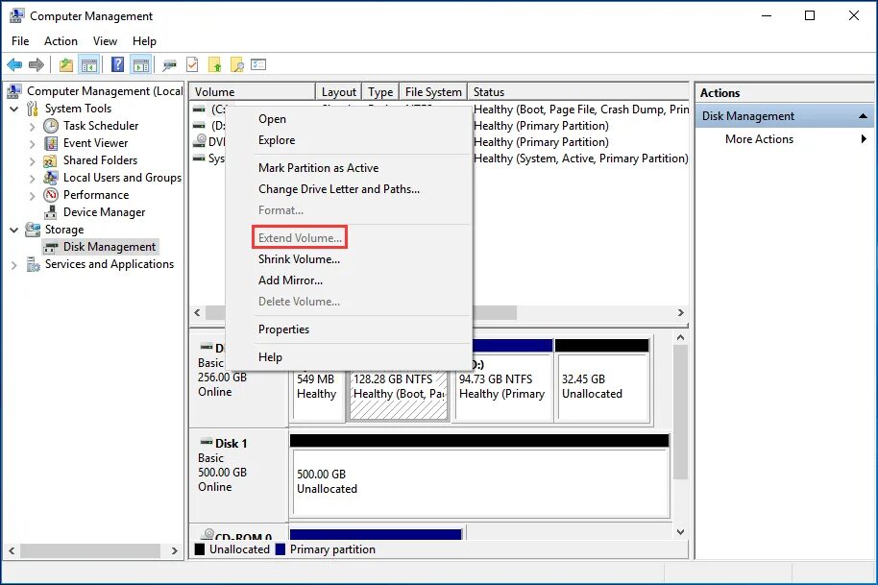This screenshot has height=585, width=878.
Task: Sort by the Volume column header
Action: (x=253, y=92)
